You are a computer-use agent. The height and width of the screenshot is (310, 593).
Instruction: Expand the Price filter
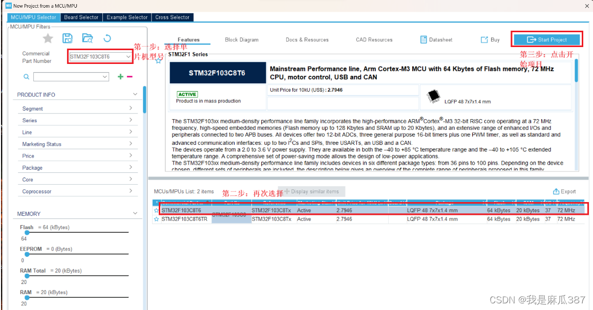click(131, 156)
